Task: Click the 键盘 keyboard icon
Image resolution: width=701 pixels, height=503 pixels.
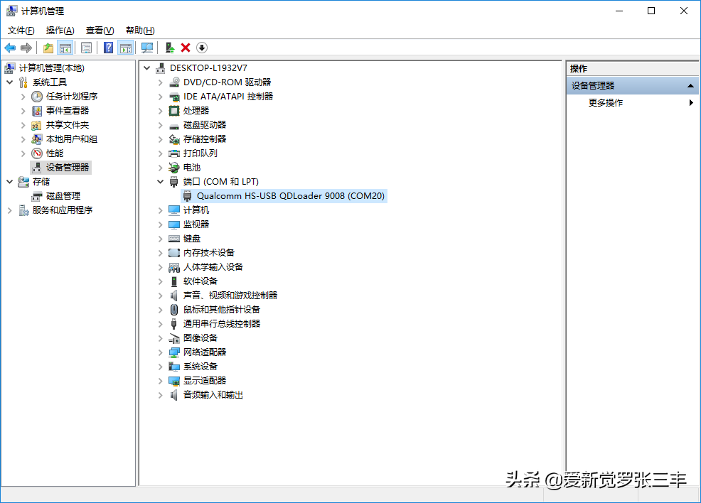Action: click(174, 239)
